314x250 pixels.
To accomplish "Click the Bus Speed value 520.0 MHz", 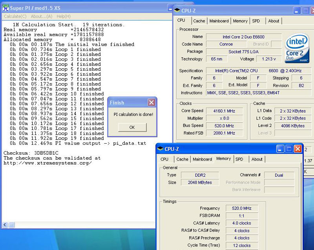I will tap(224, 126).
